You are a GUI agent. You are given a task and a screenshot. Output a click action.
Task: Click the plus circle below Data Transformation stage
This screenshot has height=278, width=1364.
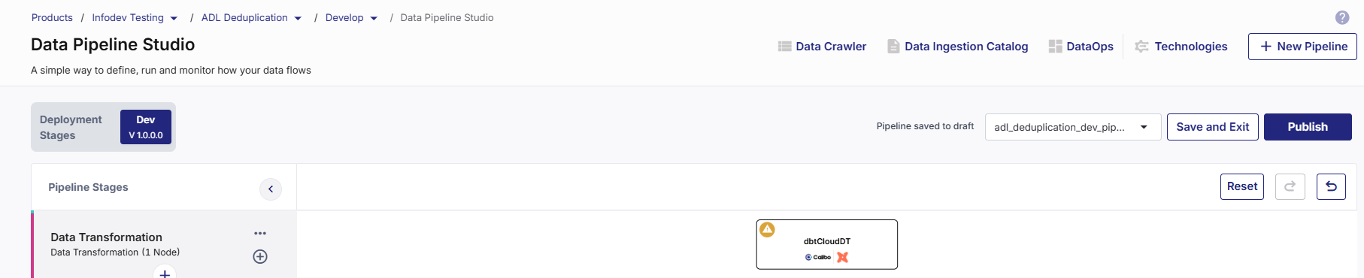[165, 273]
